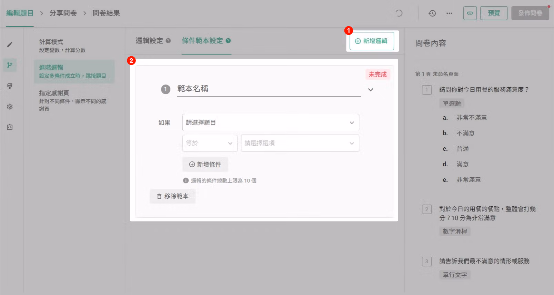The width and height of the screenshot is (554, 295).
Task: Click the 數字滑桿 type tag
Action: (x=455, y=231)
